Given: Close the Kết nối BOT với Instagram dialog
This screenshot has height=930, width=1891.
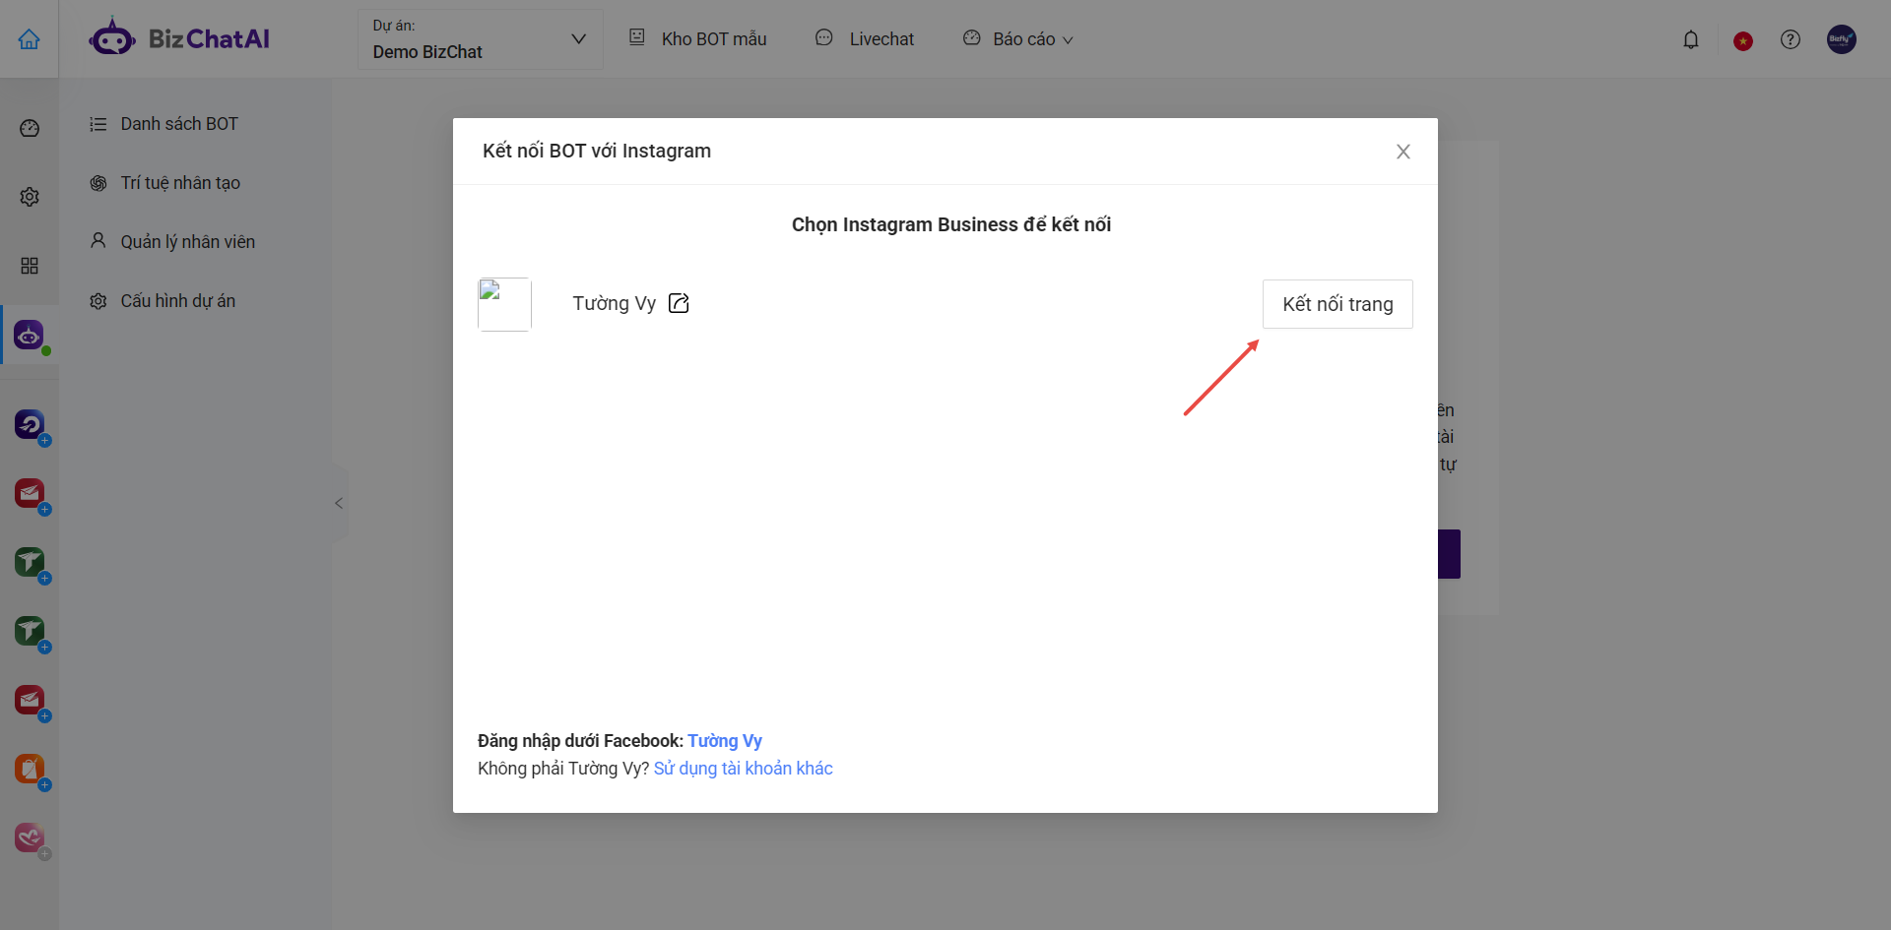Looking at the screenshot, I should coord(1403,152).
